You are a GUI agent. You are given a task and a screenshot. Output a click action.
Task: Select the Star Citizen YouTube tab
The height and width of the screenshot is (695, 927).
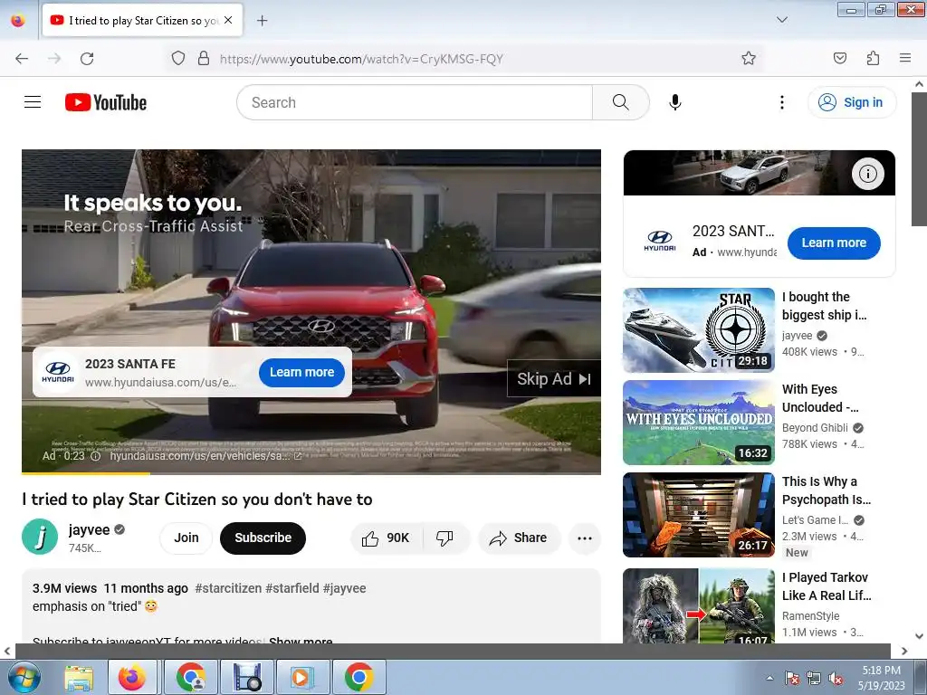142,21
